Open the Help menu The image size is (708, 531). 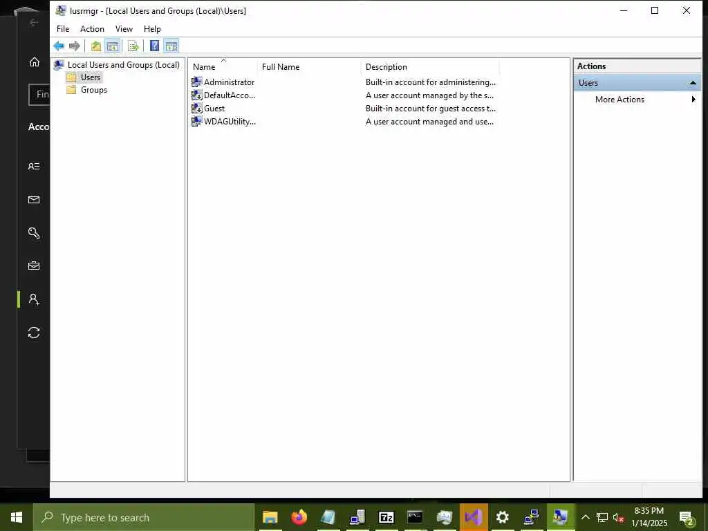(152, 29)
